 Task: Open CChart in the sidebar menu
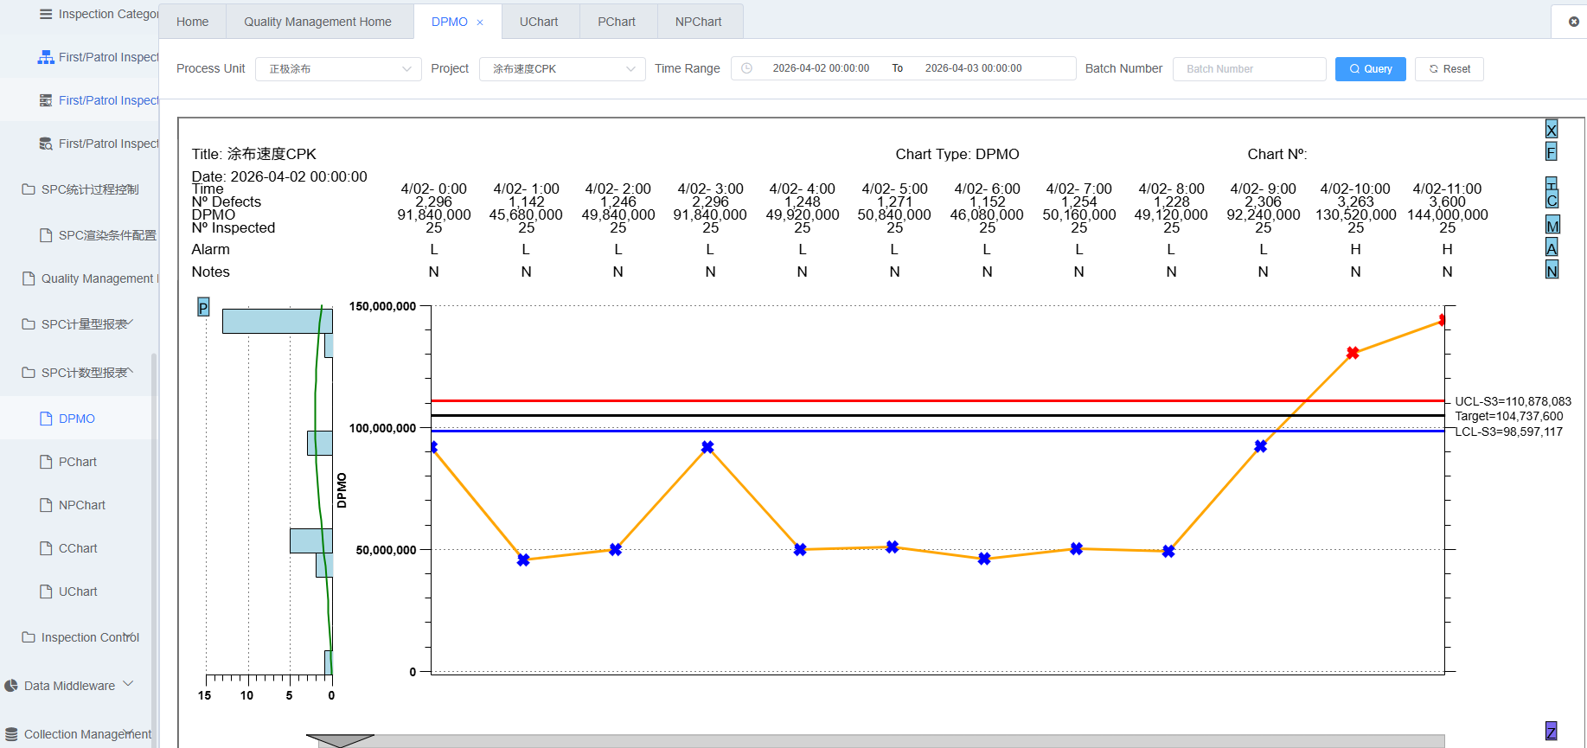point(77,548)
